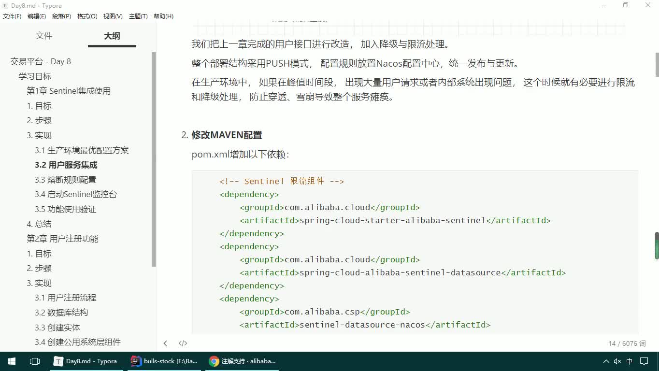Screen dimensions: 659x371
Task: Open Task View on the taskbar
Action: 35,361
